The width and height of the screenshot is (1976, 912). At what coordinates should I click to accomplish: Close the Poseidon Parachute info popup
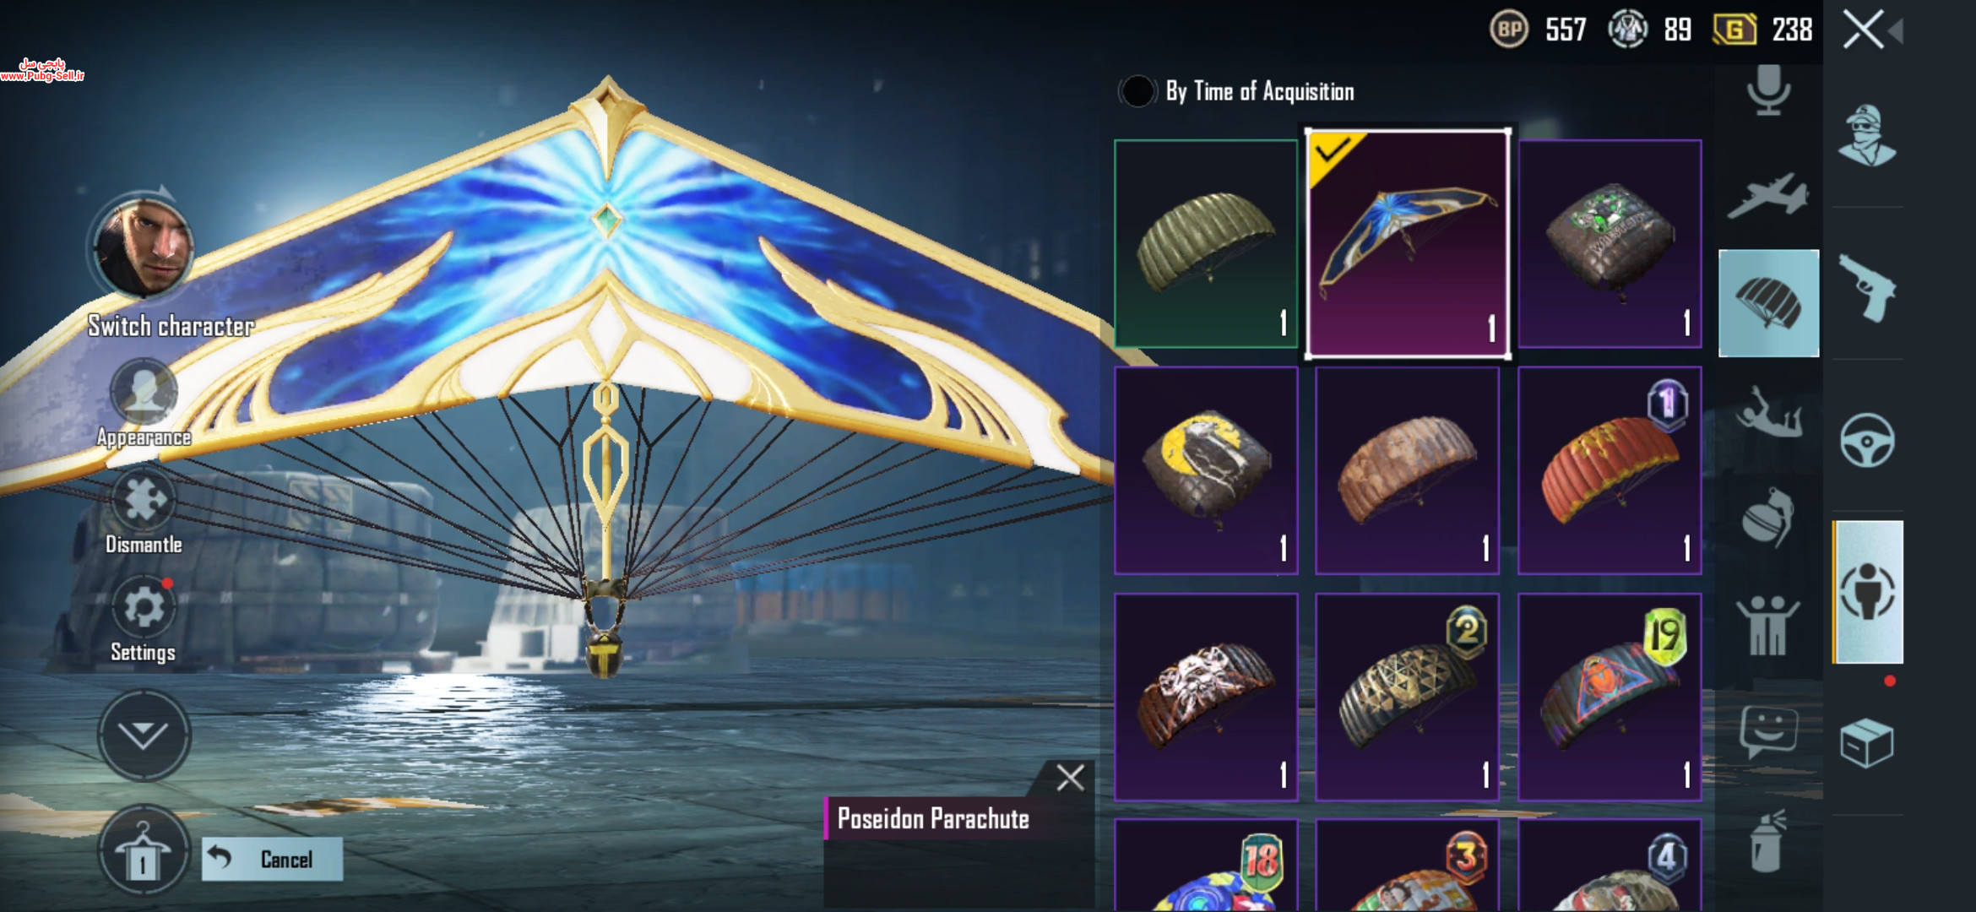pos(1070,778)
